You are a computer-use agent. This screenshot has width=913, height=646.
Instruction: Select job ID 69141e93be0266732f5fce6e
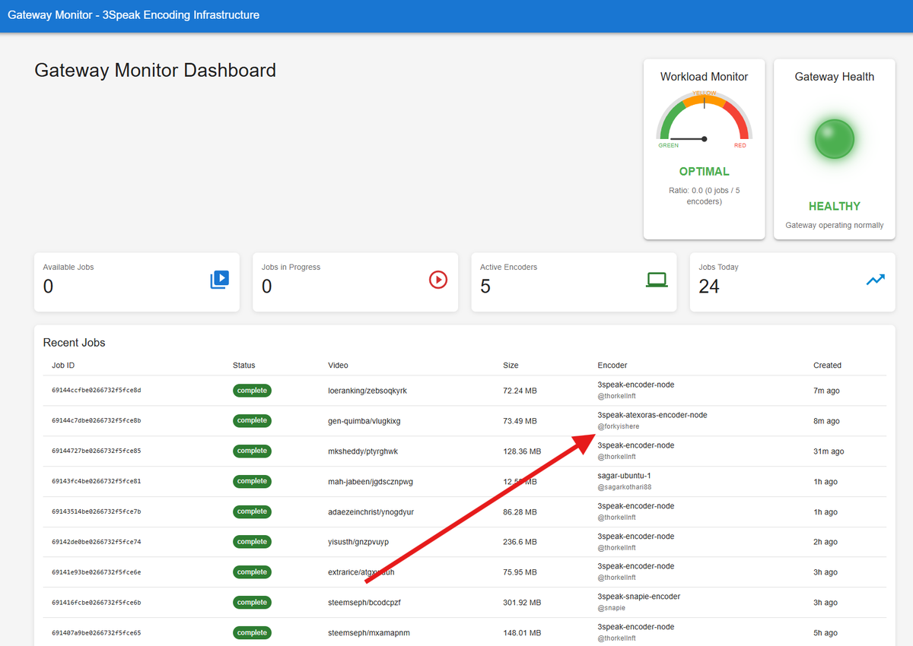point(97,572)
